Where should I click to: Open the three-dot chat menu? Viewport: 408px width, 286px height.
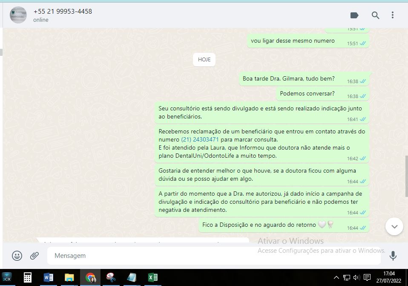393,15
